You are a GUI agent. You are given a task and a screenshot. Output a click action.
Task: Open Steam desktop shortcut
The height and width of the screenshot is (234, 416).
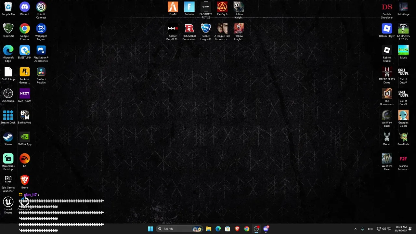click(8, 139)
